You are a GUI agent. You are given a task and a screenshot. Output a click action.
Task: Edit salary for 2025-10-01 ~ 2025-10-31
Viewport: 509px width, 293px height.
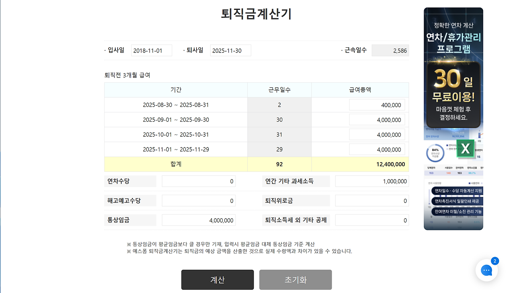[377, 134]
